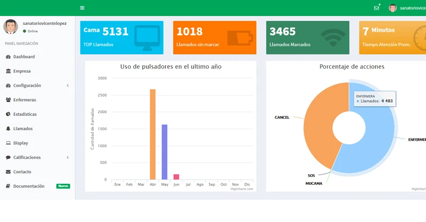Click the green Nuevo badge
This screenshot has width=426, height=222.
[63, 186]
